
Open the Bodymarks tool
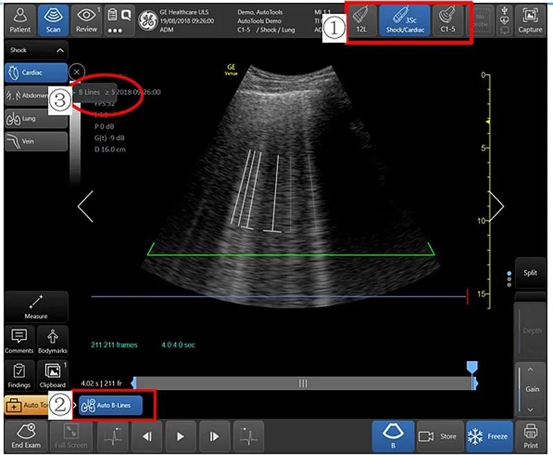point(53,341)
